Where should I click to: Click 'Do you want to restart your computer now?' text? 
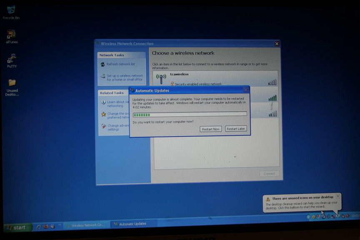tap(163, 122)
